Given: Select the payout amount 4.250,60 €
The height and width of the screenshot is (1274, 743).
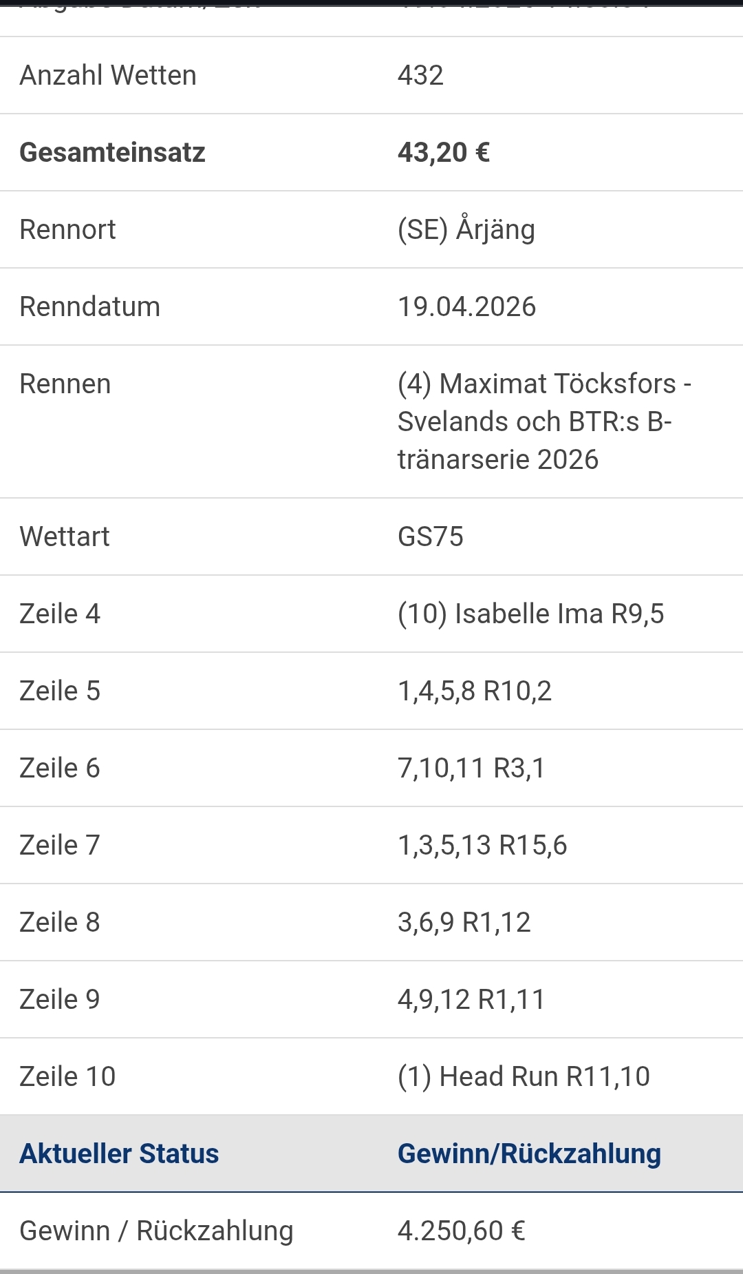Looking at the screenshot, I should click(x=461, y=1231).
